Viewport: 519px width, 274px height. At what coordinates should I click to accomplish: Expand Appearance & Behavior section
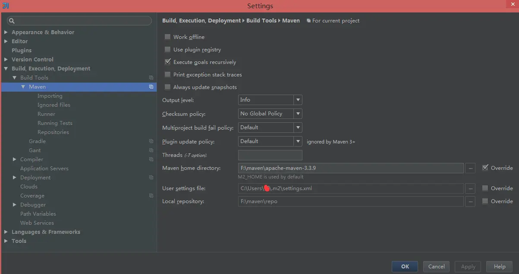point(6,32)
